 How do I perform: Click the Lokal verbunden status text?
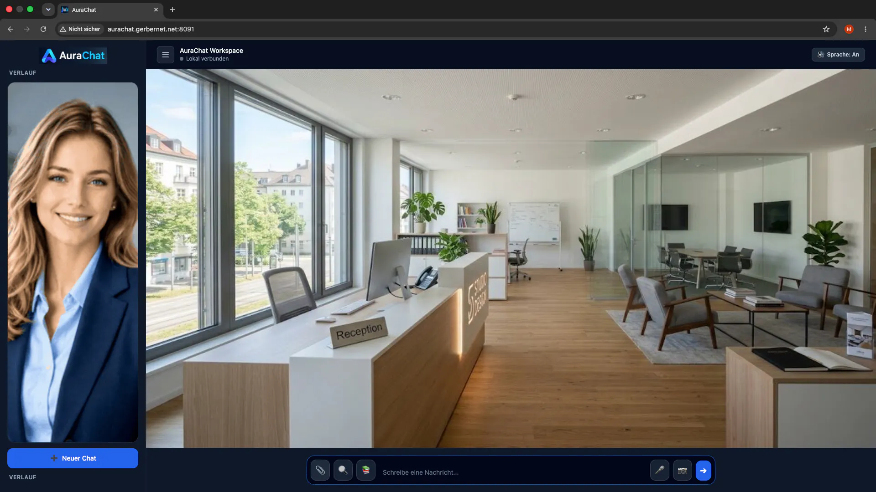(207, 59)
